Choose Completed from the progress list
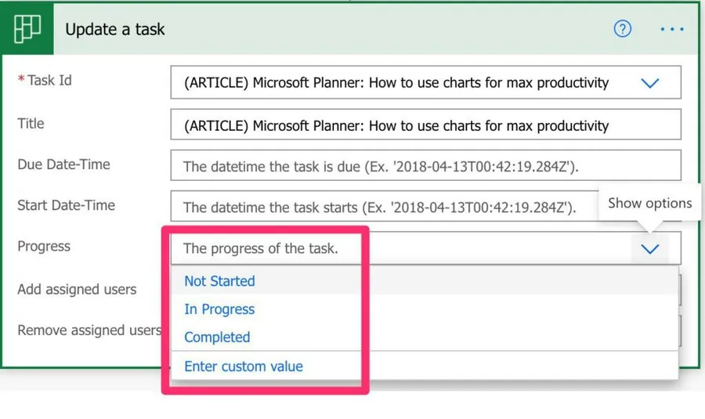Image resolution: width=705 pixels, height=419 pixels. pos(217,338)
